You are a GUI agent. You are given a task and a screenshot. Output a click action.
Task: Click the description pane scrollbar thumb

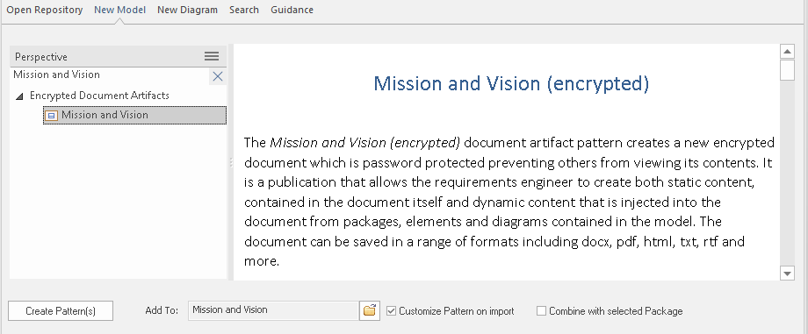[x=787, y=70]
